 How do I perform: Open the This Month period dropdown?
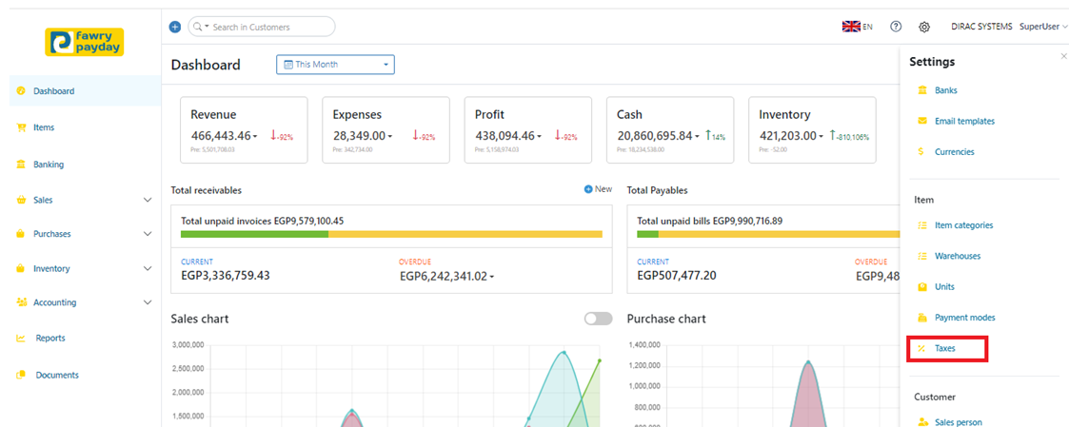[x=335, y=65]
